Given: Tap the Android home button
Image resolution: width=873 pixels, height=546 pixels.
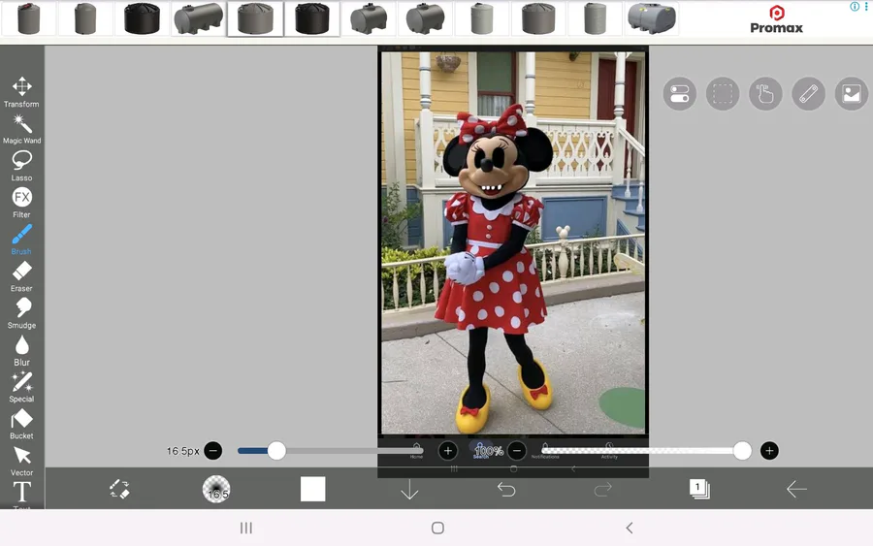Looking at the screenshot, I should [437, 528].
